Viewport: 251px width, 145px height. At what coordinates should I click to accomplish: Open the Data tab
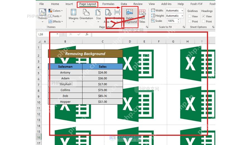(124, 4)
